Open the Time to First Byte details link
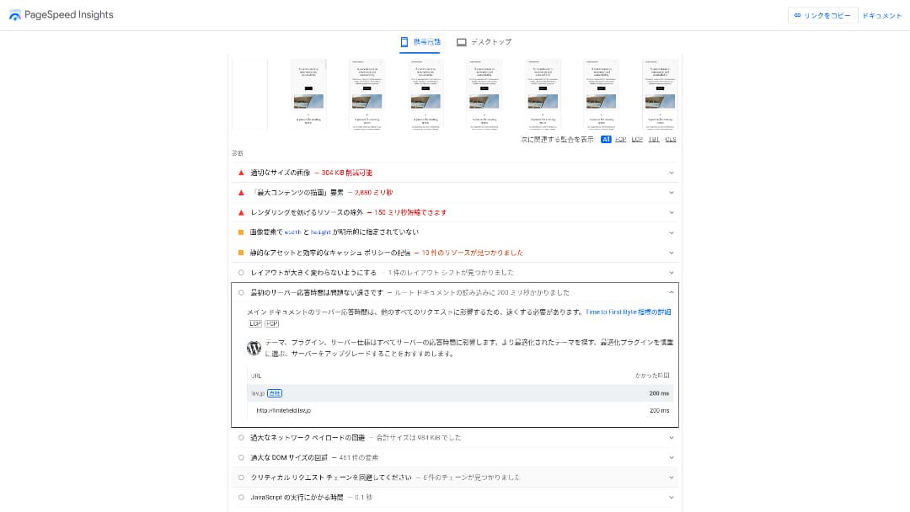The height and width of the screenshot is (512, 910). (x=628, y=312)
